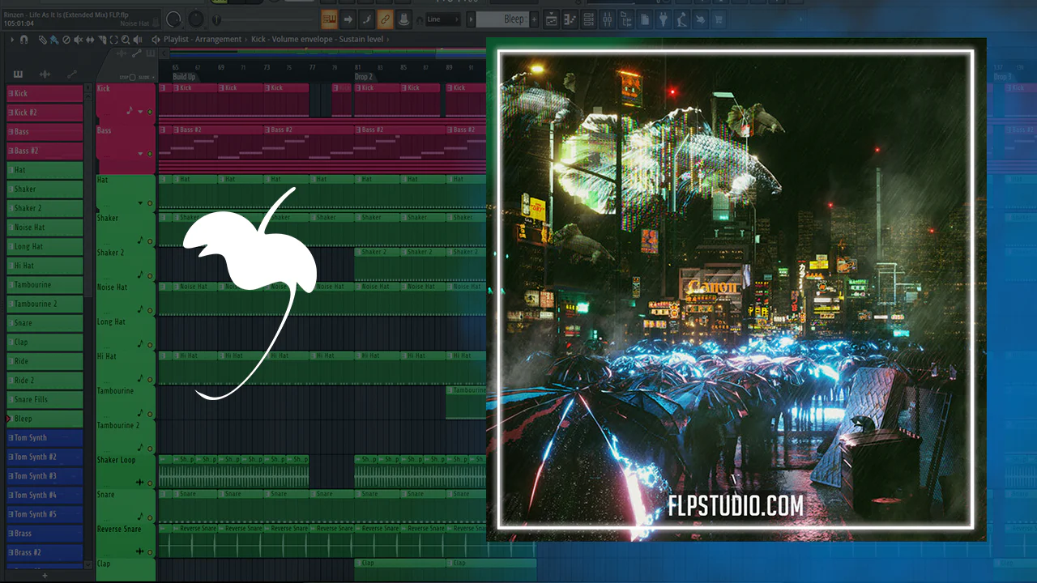Click the orange link chain toolbar icon
This screenshot has height=583, width=1037.
pos(386,19)
